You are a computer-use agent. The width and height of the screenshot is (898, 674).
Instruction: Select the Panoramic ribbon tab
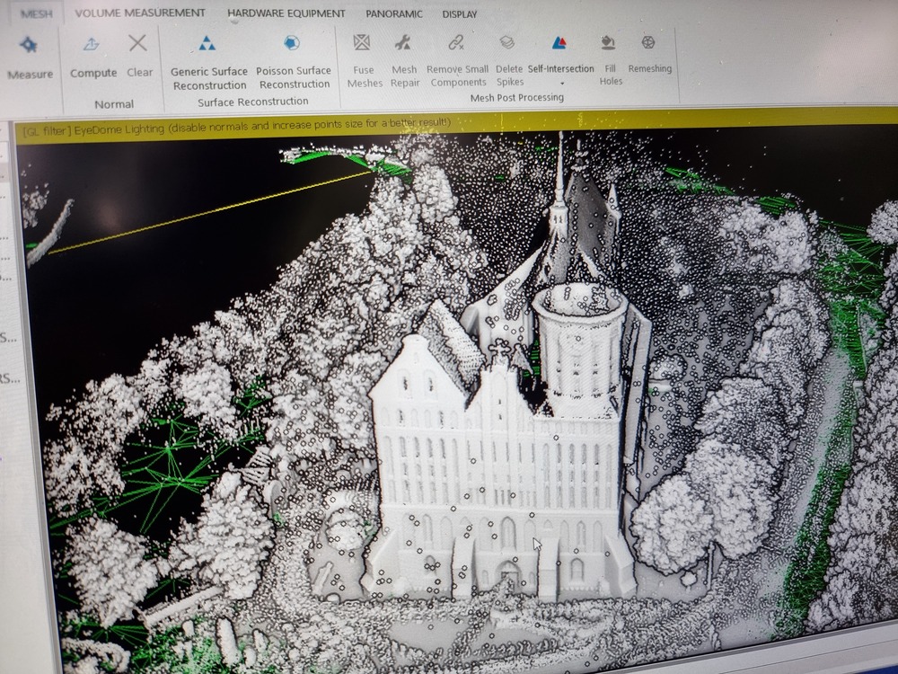tap(394, 14)
